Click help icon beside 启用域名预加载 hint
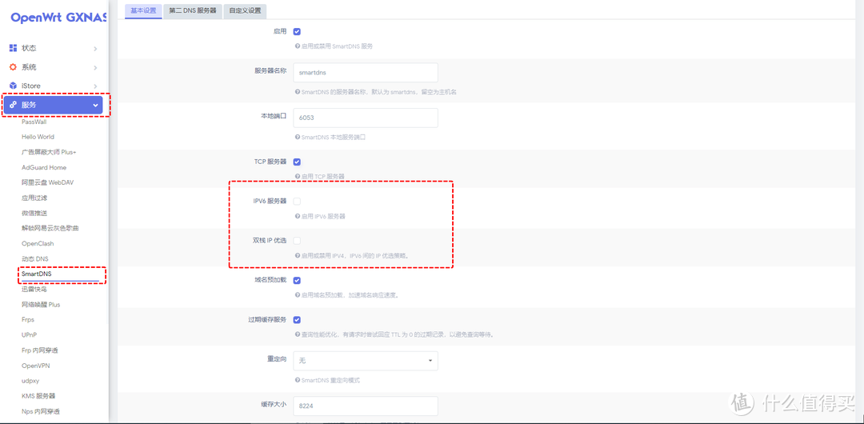This screenshot has width=864, height=424. (297, 295)
